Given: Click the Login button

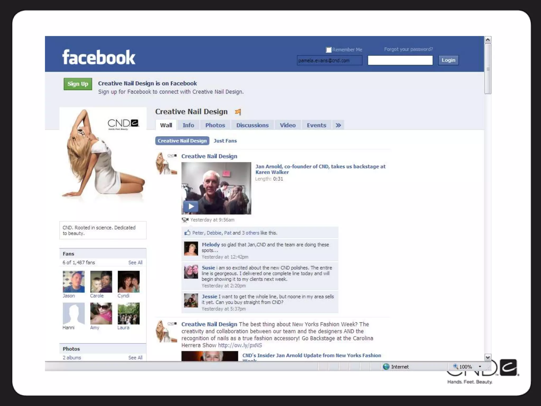Looking at the screenshot, I should click(x=448, y=60).
